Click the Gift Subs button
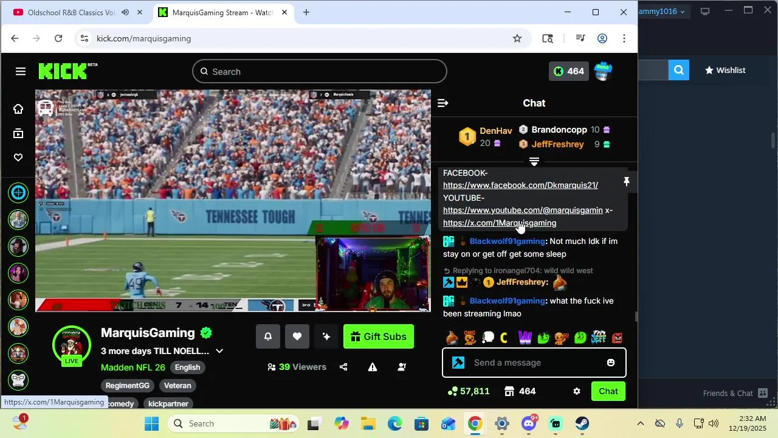The image size is (778, 438). (379, 336)
